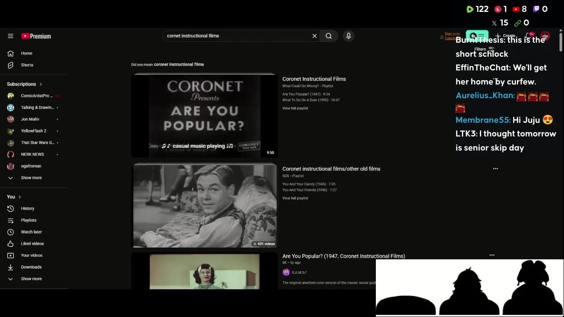
Task: Click the Playlists list icon
Action: 11,220
